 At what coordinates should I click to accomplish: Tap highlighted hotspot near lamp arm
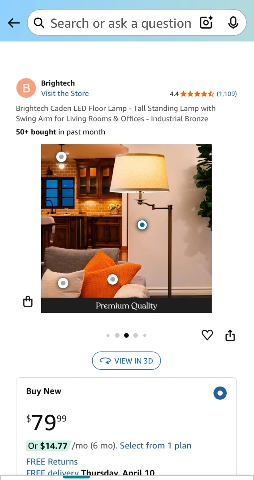142,225
